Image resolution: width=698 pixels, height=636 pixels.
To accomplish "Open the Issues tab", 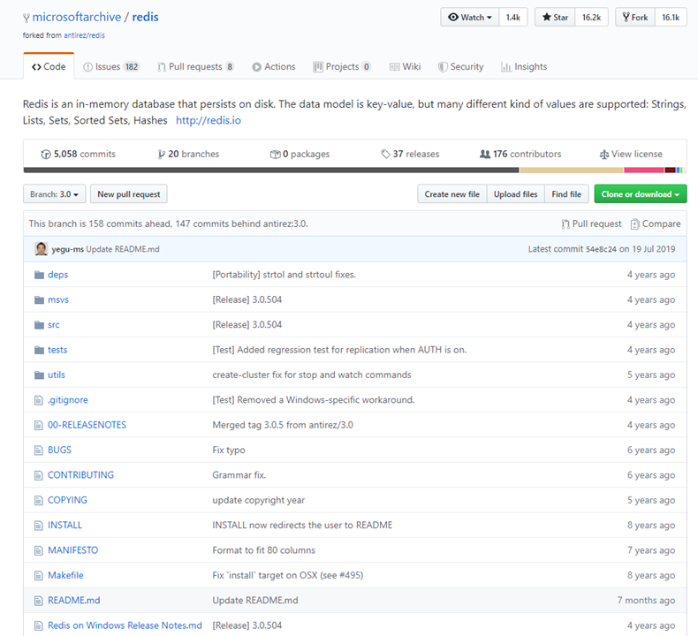I will tap(111, 67).
